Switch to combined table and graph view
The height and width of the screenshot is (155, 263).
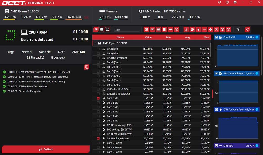click(96, 29)
